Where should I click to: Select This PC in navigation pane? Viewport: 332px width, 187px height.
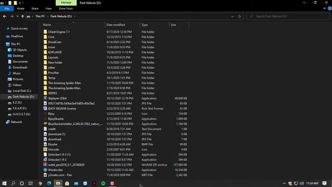(16, 44)
